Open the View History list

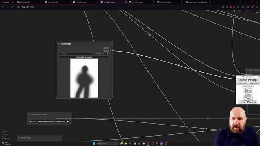248,86
